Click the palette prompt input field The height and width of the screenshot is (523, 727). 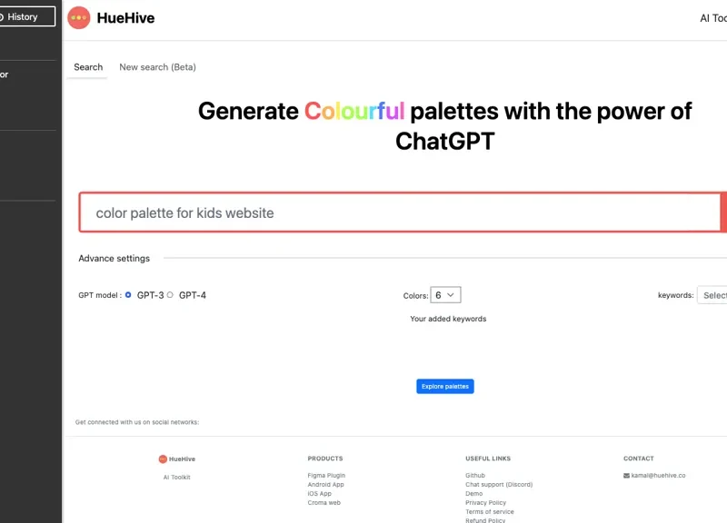click(x=400, y=213)
